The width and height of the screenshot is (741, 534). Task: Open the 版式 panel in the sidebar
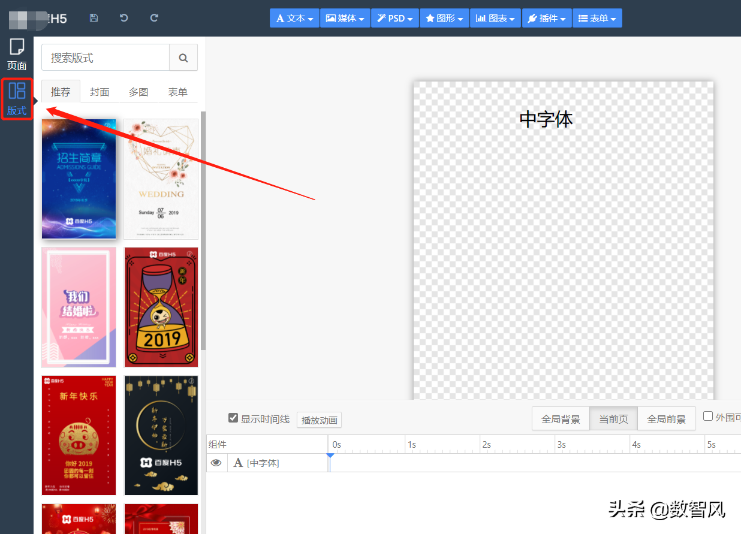point(17,98)
